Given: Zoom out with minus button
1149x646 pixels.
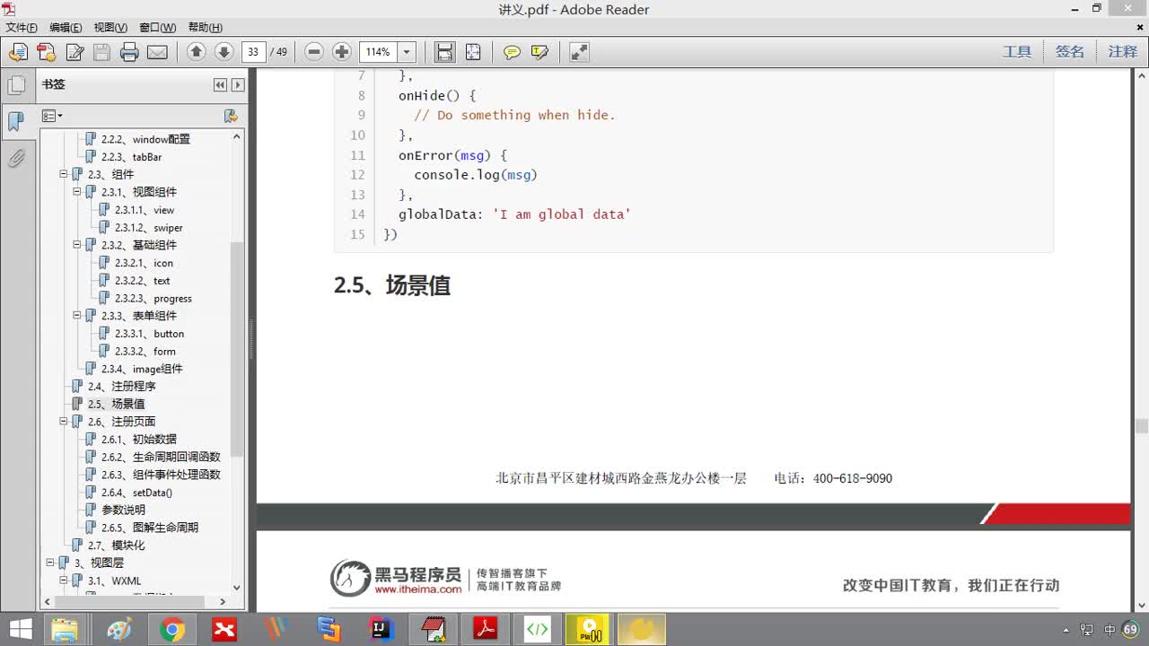Looking at the screenshot, I should click(314, 52).
